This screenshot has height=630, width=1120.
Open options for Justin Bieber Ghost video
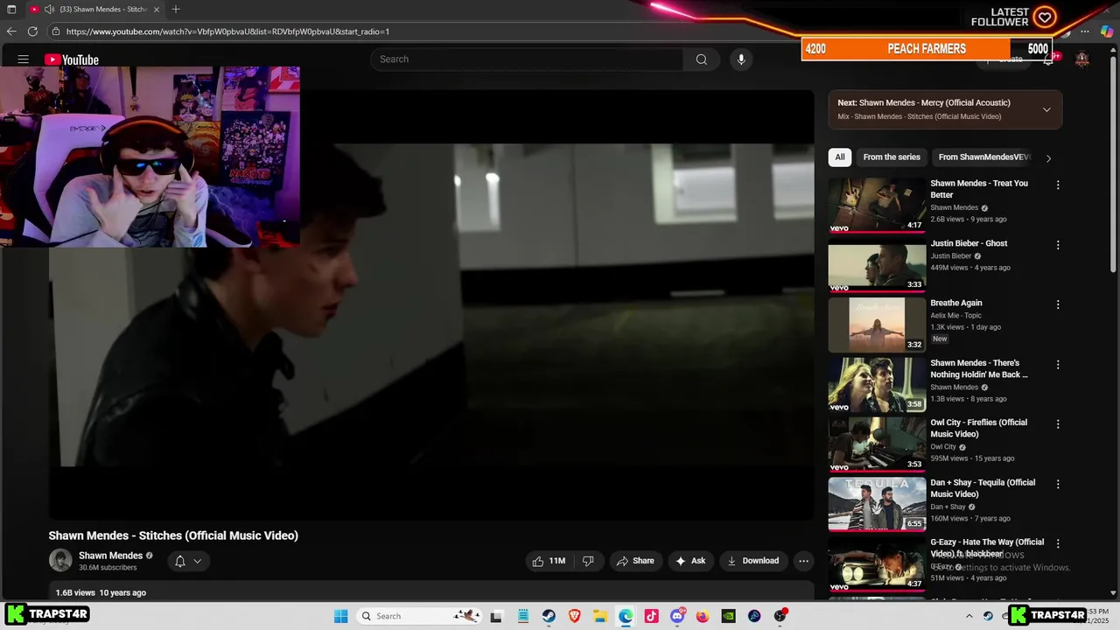pyautogui.click(x=1058, y=245)
